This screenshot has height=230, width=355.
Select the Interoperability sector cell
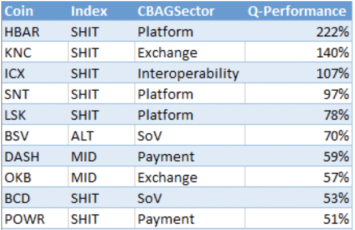click(x=190, y=73)
